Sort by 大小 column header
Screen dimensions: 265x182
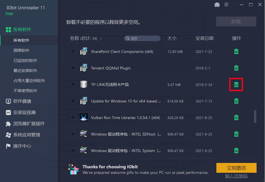[172, 38]
